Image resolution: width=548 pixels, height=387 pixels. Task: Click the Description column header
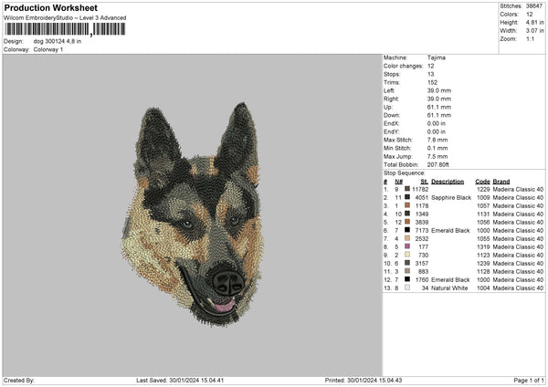(x=450, y=181)
